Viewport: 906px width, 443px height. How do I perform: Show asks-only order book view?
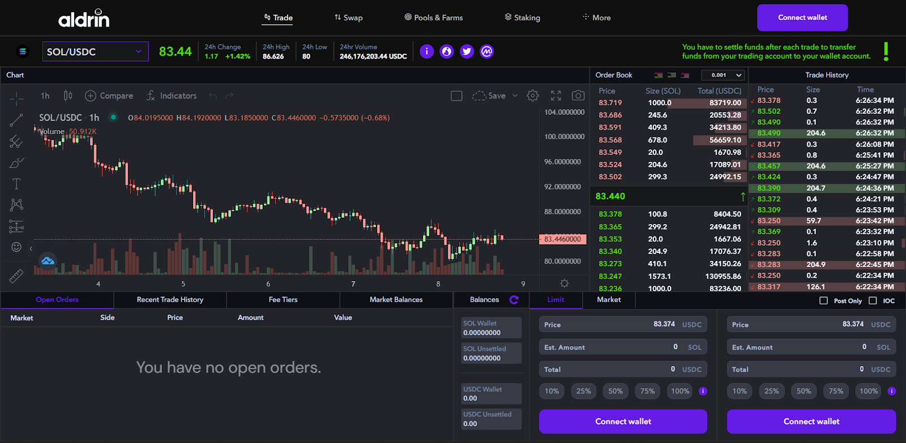(x=685, y=75)
